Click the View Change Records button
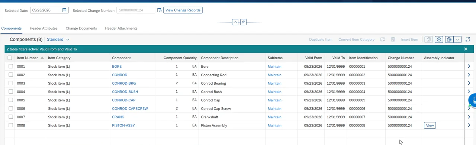 (183, 10)
